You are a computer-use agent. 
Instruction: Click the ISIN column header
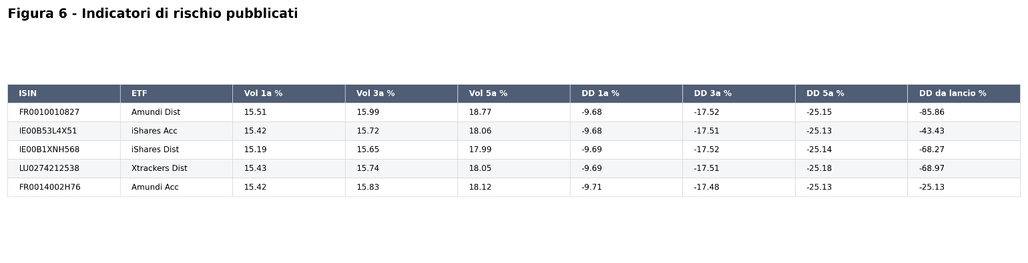click(63, 93)
